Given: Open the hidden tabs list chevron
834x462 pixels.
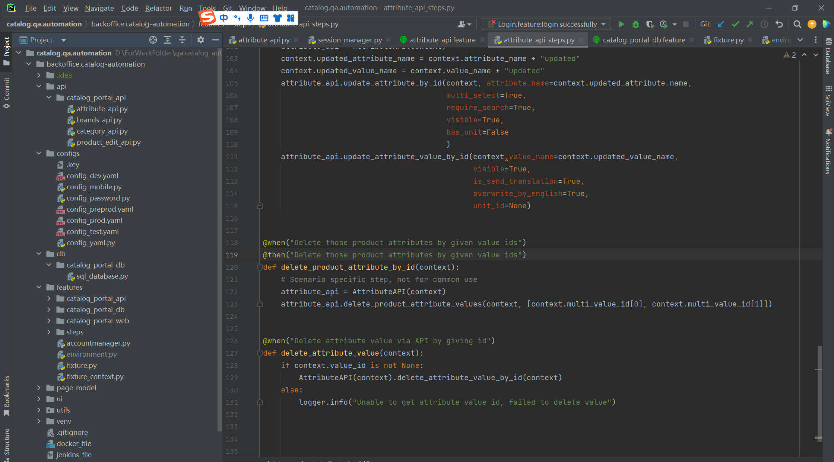Looking at the screenshot, I should pos(800,40).
